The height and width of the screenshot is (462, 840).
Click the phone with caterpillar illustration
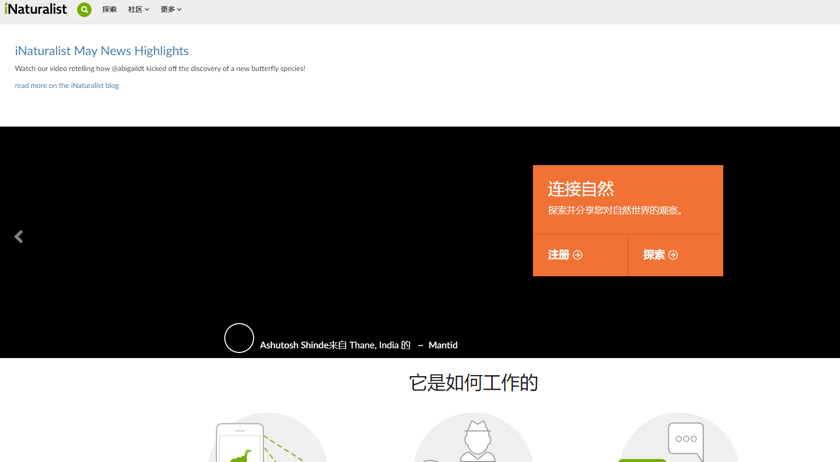point(267,437)
